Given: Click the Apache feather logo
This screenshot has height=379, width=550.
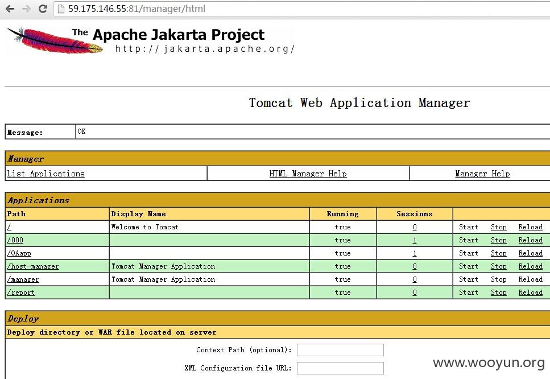Looking at the screenshot, I should click(x=55, y=41).
